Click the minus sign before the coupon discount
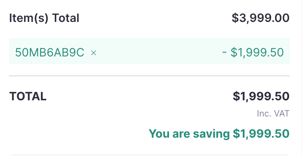 pyautogui.click(x=225, y=53)
